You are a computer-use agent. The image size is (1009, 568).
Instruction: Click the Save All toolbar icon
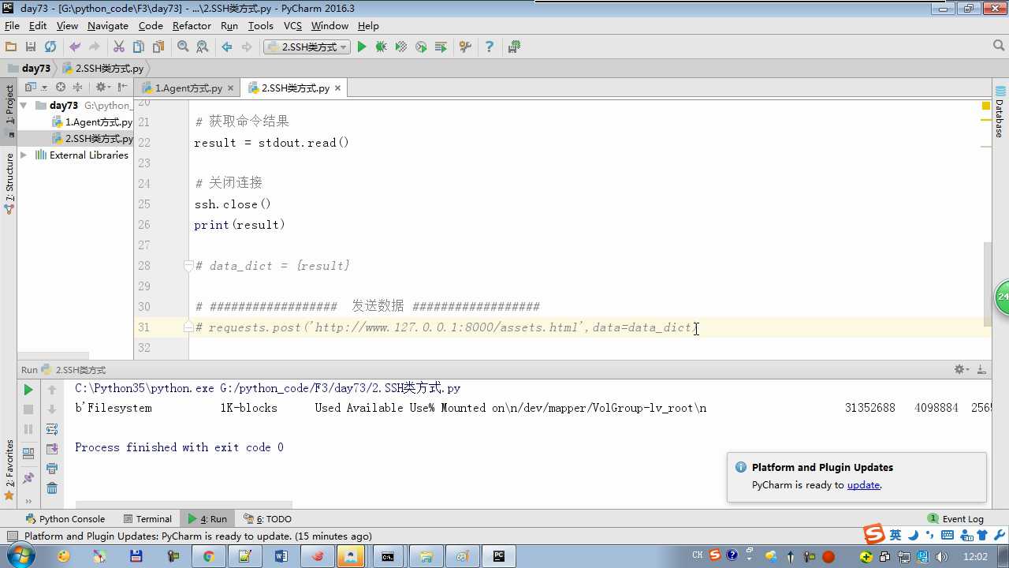coord(31,47)
